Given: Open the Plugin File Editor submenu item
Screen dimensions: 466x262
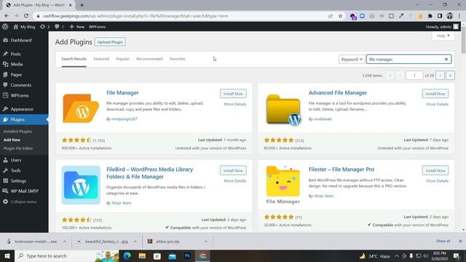Looking at the screenshot, I should [x=18, y=148].
